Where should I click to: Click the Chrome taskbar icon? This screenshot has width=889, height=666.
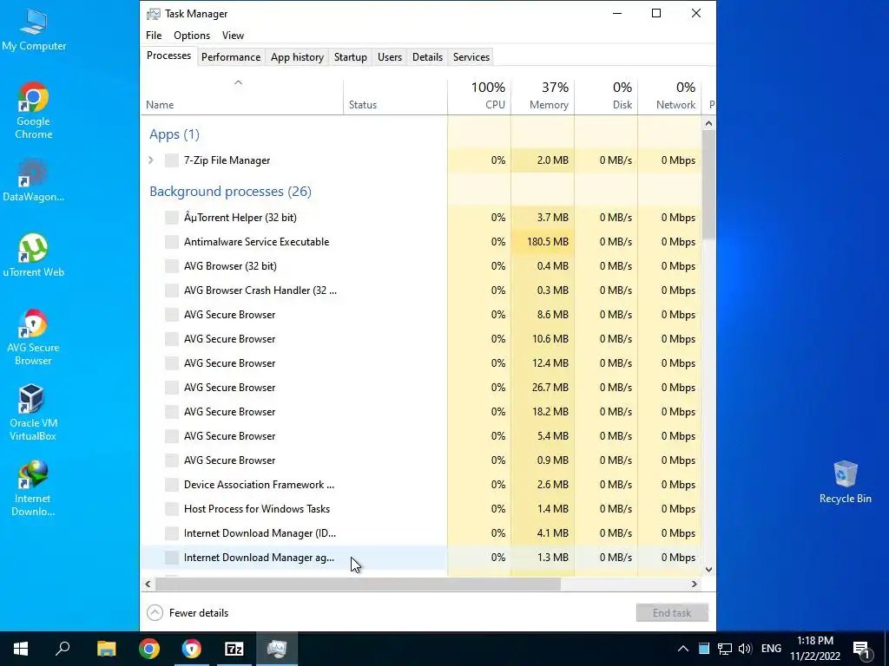tap(149, 649)
